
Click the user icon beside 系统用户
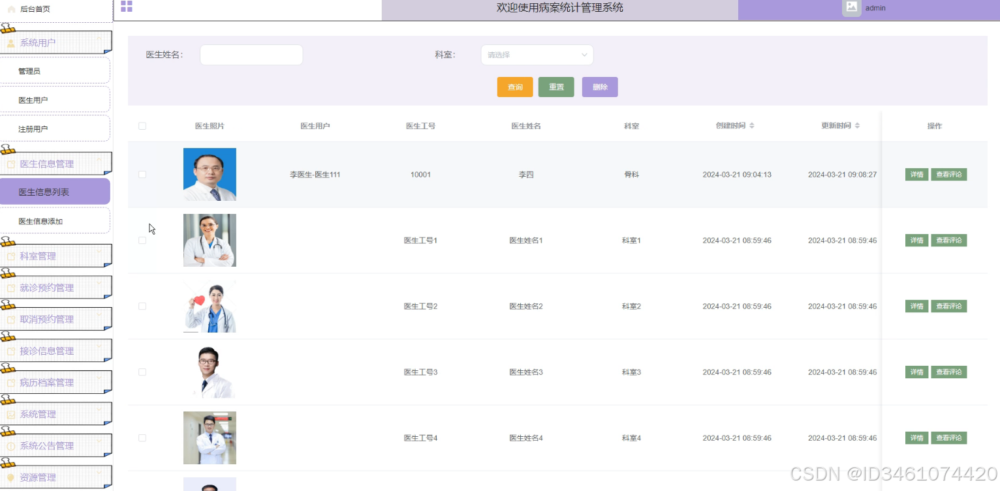(x=11, y=43)
